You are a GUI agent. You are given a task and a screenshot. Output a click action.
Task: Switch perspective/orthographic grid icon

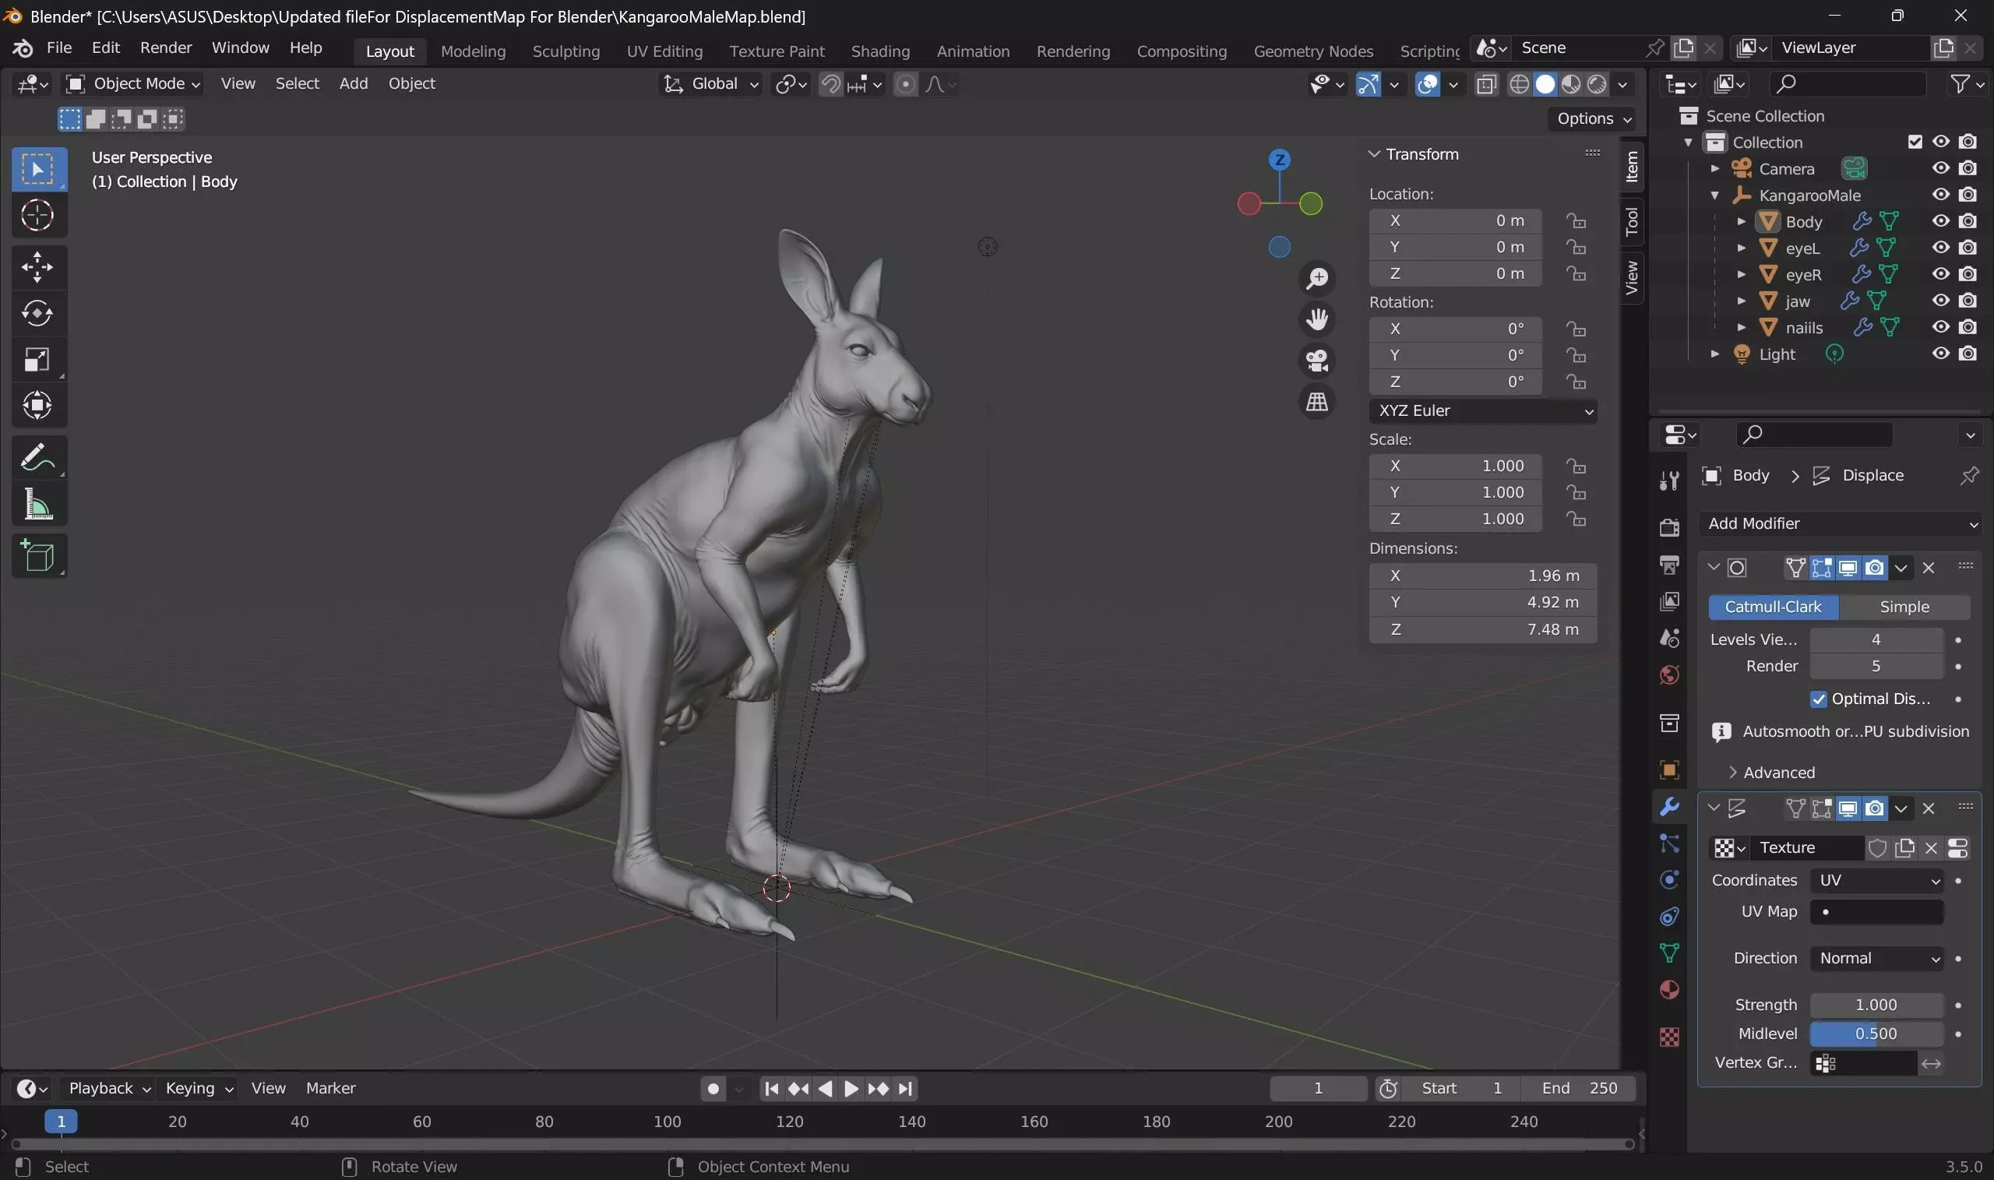pos(1317,403)
